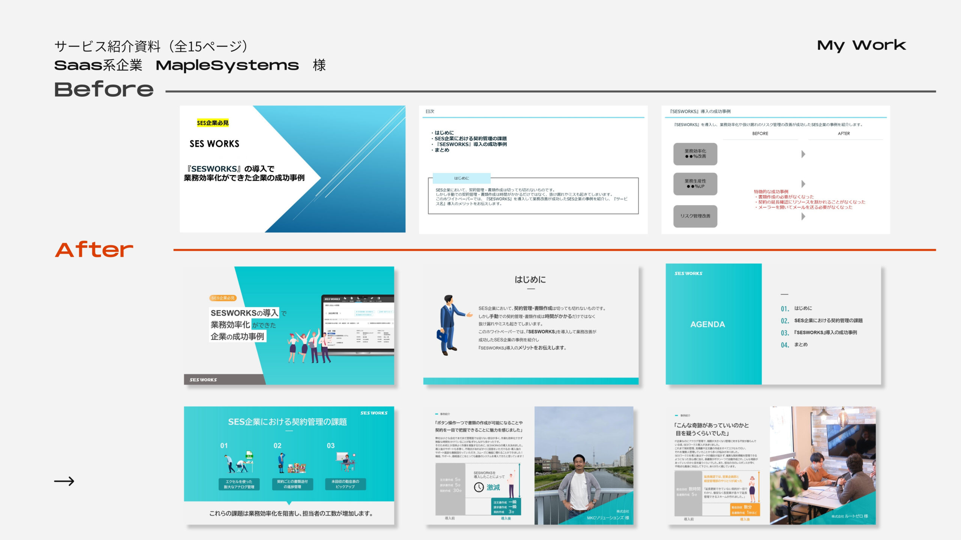Click the triangle arrow beside 業務生産性 box
961x540 pixels.
tap(803, 184)
